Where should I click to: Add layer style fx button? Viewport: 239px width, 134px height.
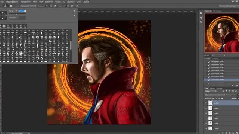tap(223, 133)
